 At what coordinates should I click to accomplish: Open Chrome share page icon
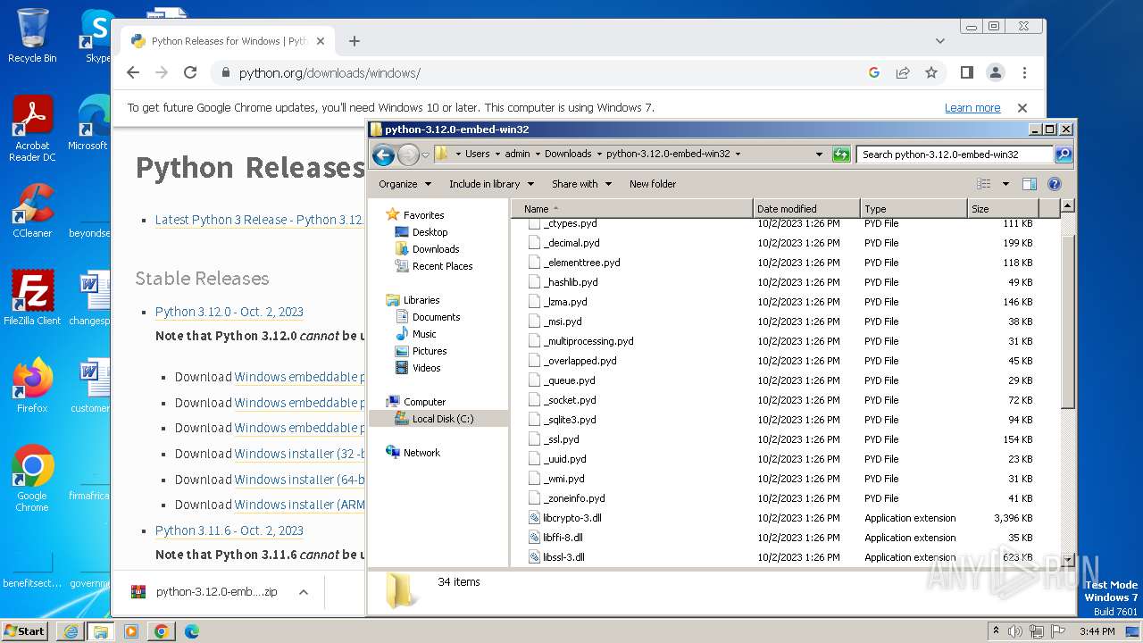coord(903,73)
